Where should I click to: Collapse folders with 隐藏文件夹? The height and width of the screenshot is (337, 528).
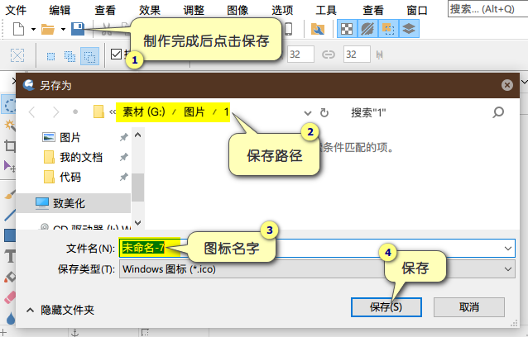63,310
